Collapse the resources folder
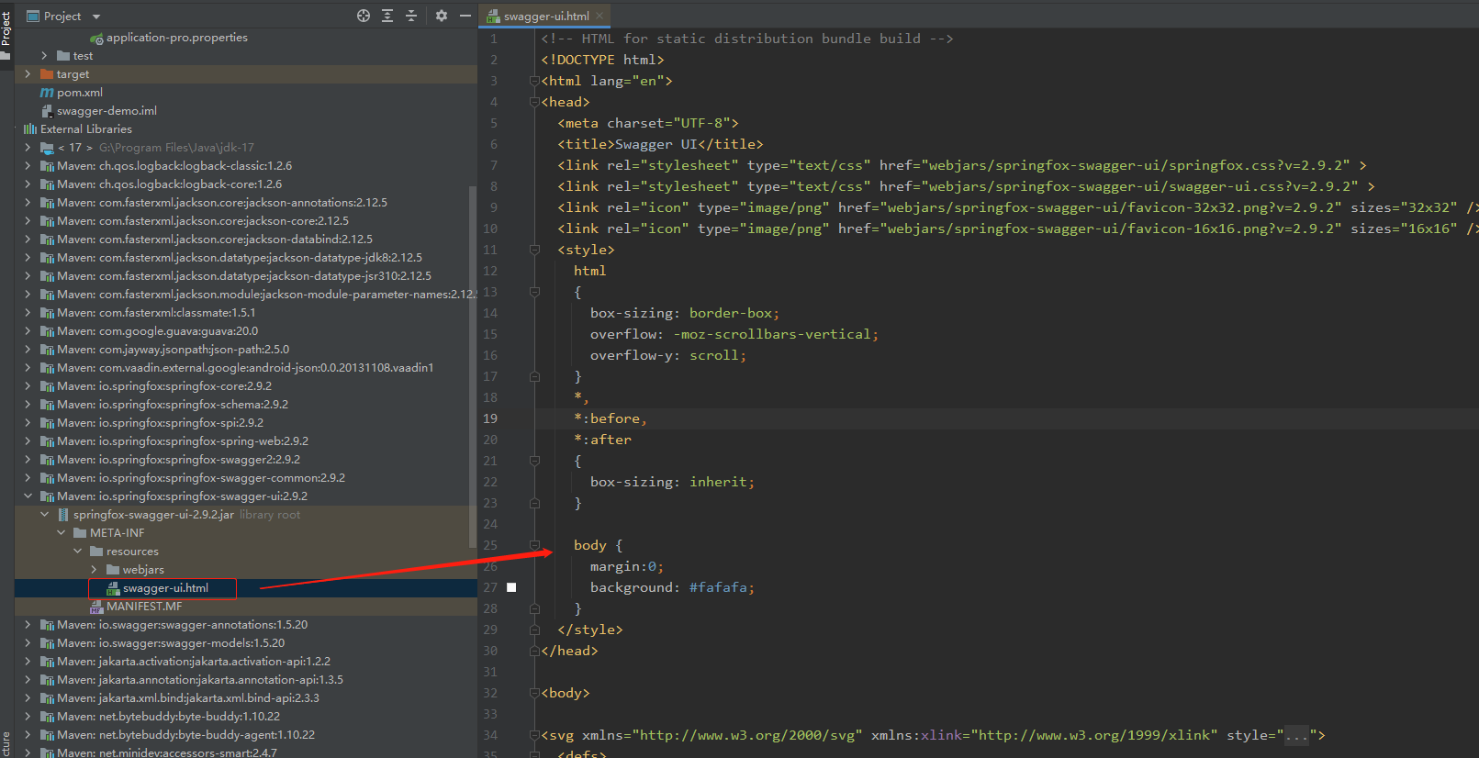Screen dimensions: 1479x758 [77, 552]
